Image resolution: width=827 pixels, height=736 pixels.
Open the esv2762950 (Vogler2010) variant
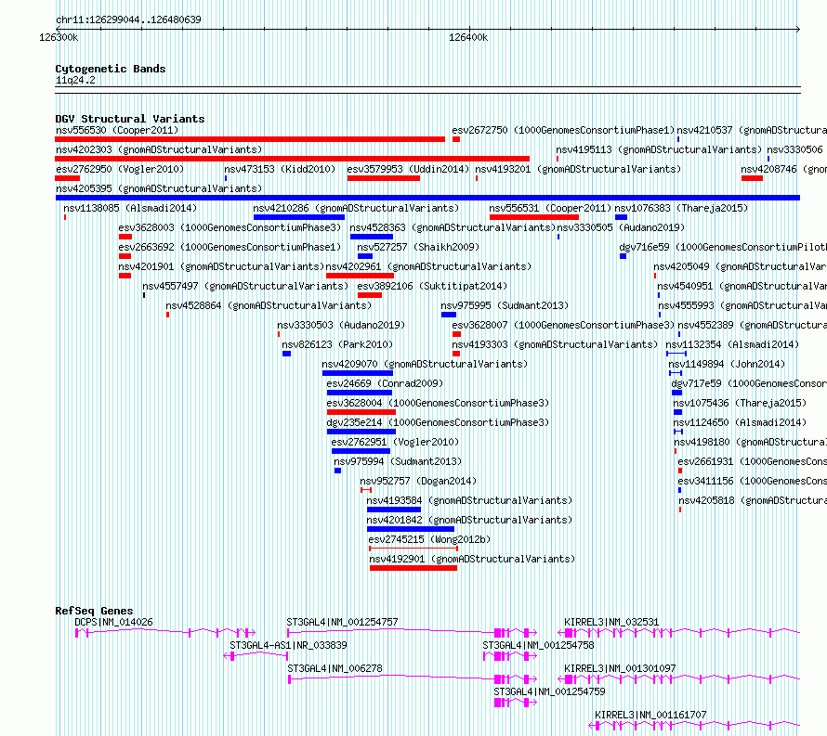[120, 169]
